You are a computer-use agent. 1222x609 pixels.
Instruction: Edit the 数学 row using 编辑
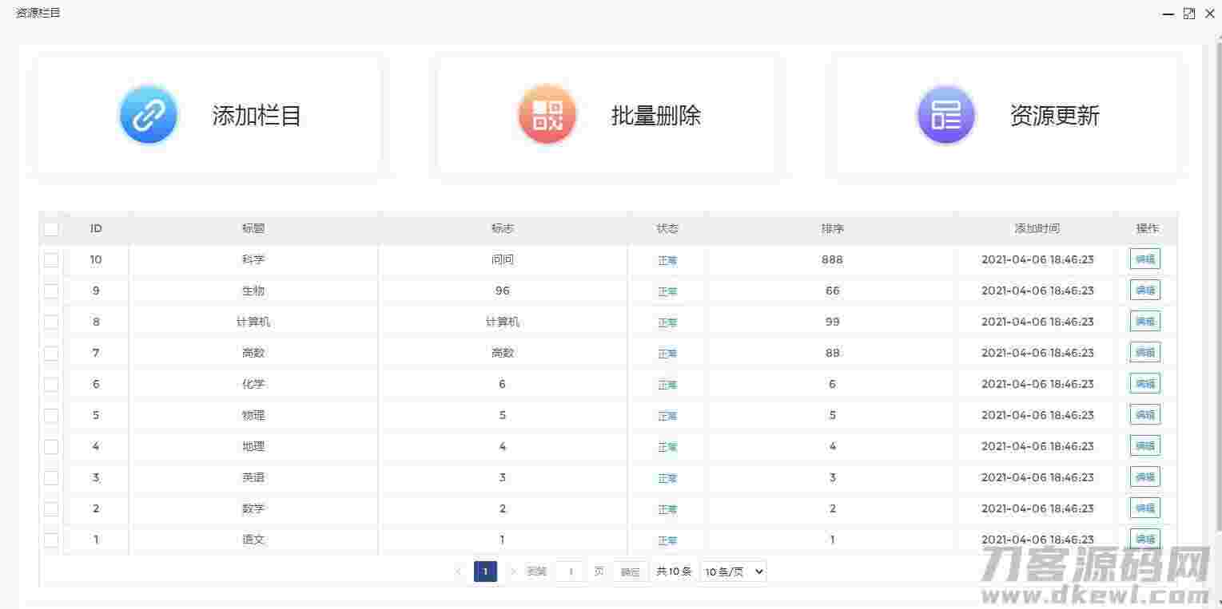[x=1145, y=508]
